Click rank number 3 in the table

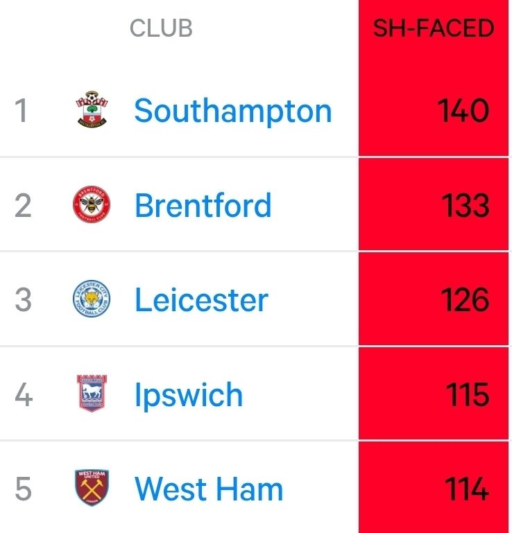pyautogui.click(x=23, y=299)
